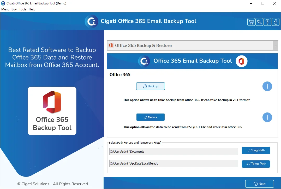The width and height of the screenshot is (281, 189).
Task: Click the about info icon in header
Action: click(276, 22)
